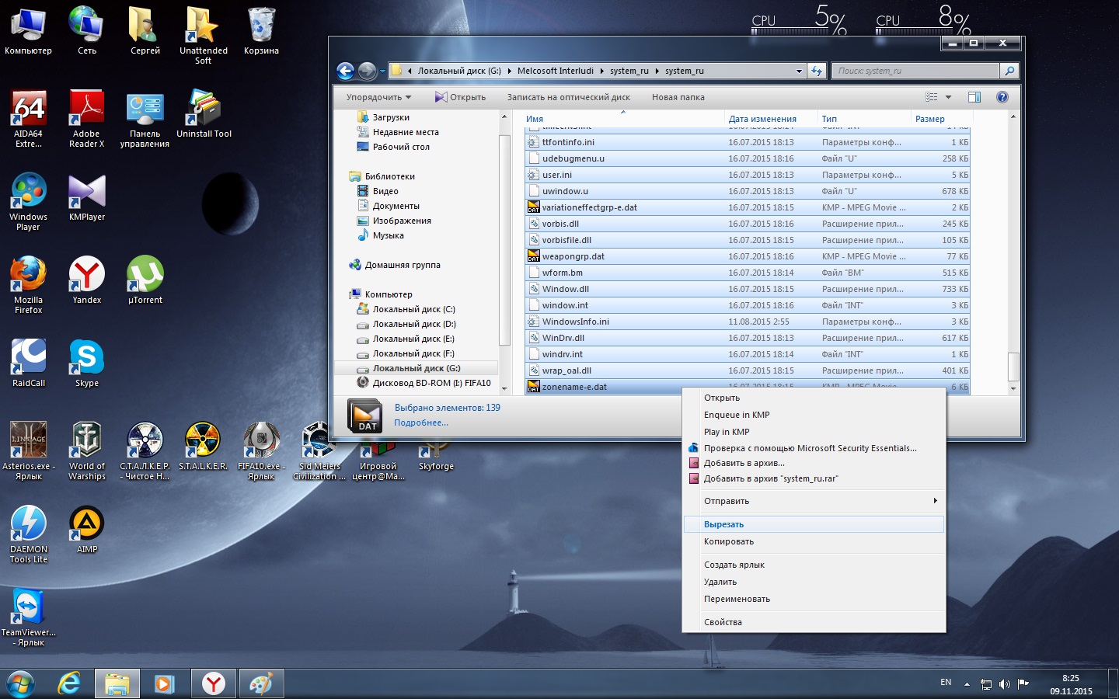Click the Internet Explorer taskbar icon
The height and width of the screenshot is (699, 1119).
click(x=70, y=683)
